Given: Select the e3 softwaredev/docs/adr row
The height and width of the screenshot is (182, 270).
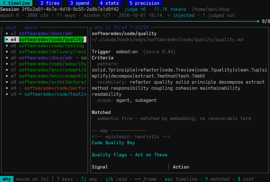Looking at the screenshot, I should pyautogui.click(x=45, y=34).
